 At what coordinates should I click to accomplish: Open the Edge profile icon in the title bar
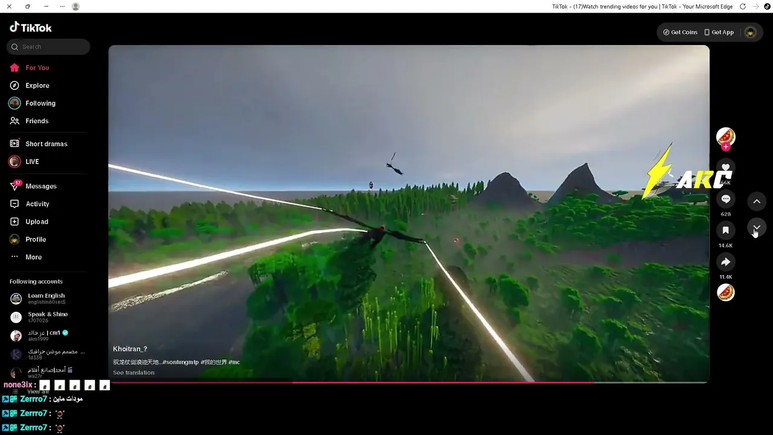(75, 7)
